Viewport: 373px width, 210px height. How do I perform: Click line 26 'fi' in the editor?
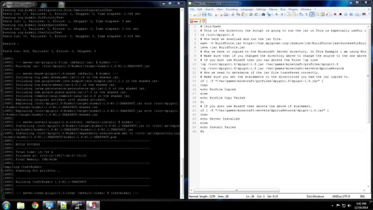(x=202, y=132)
